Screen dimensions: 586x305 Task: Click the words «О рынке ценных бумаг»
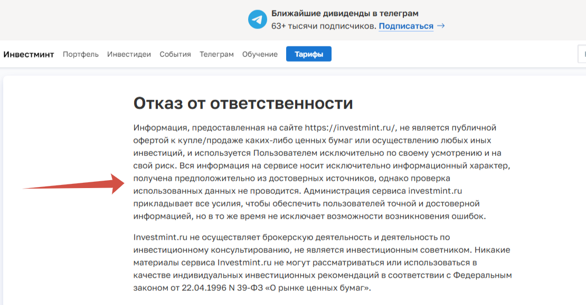tap(318, 288)
